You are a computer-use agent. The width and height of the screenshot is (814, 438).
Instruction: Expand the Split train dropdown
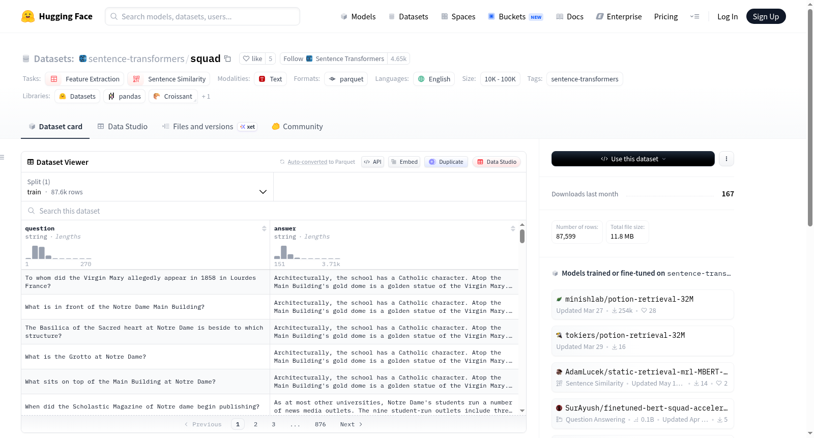point(147,187)
